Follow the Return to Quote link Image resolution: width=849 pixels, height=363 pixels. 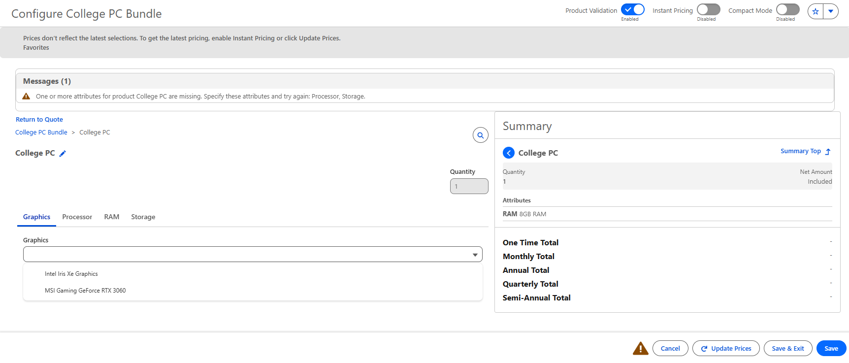[39, 120]
